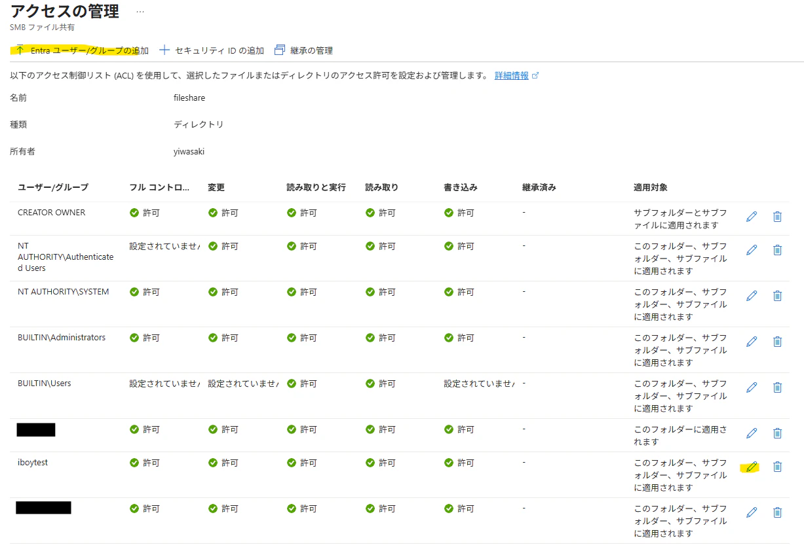Delete the CREATOR OWNER entry with trash icon
804x553 pixels.
(777, 217)
